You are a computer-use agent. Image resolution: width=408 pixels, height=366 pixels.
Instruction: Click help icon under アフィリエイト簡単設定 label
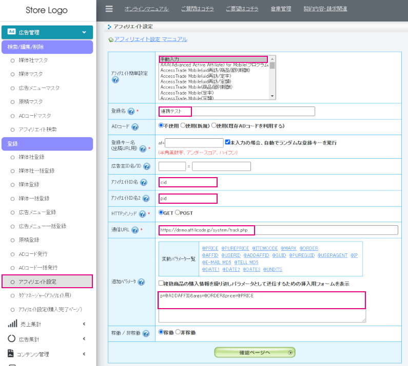(115, 80)
